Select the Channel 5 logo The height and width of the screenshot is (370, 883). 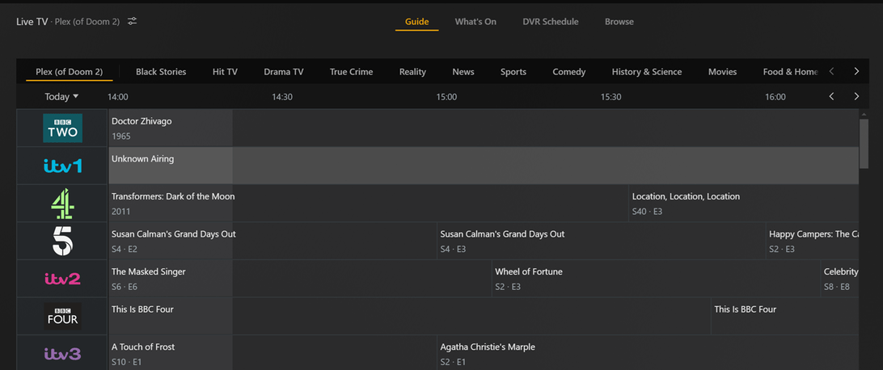pyautogui.click(x=62, y=242)
